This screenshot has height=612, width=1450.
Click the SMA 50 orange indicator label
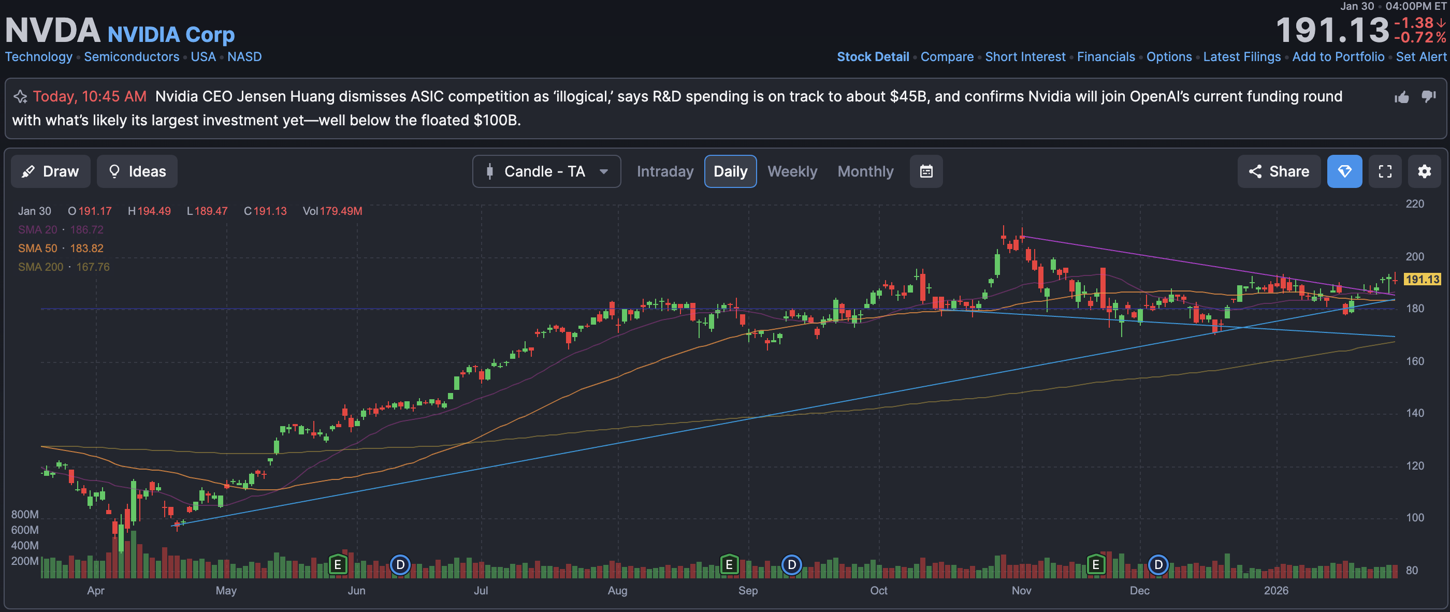pyautogui.click(x=38, y=249)
